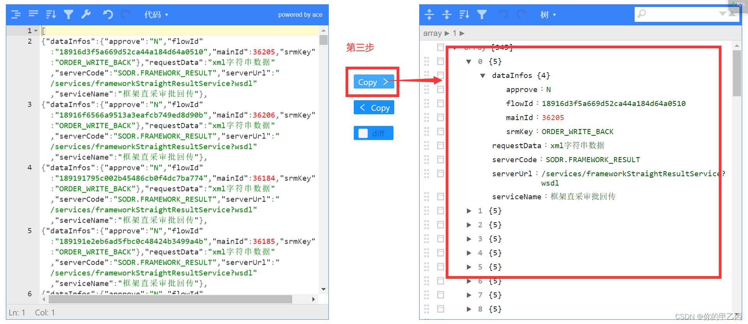Collapse all fields in right tree panel

447,15
